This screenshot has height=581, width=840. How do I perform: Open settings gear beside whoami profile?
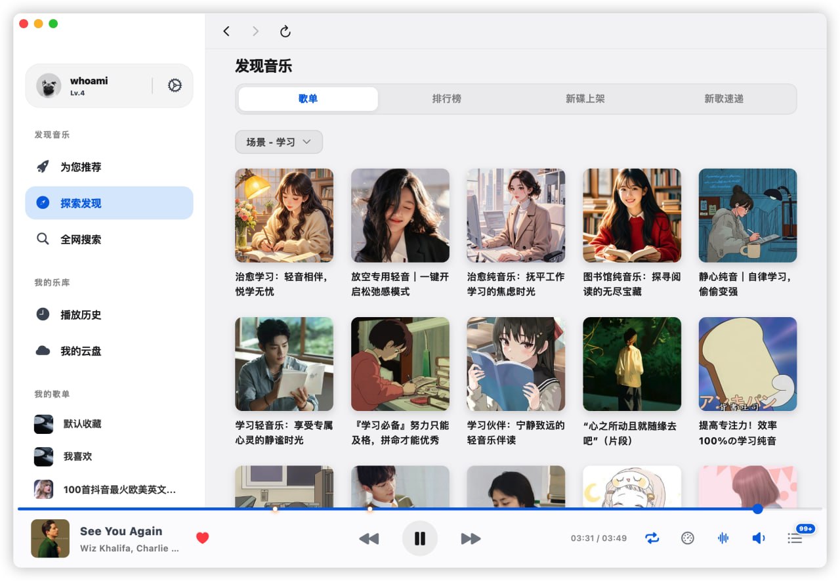tap(174, 85)
